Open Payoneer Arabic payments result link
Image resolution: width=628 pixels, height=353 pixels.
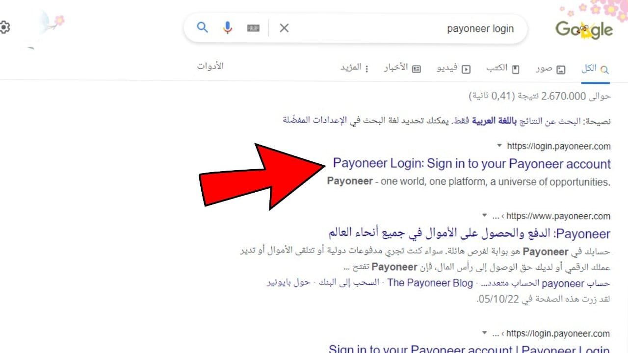click(470, 233)
